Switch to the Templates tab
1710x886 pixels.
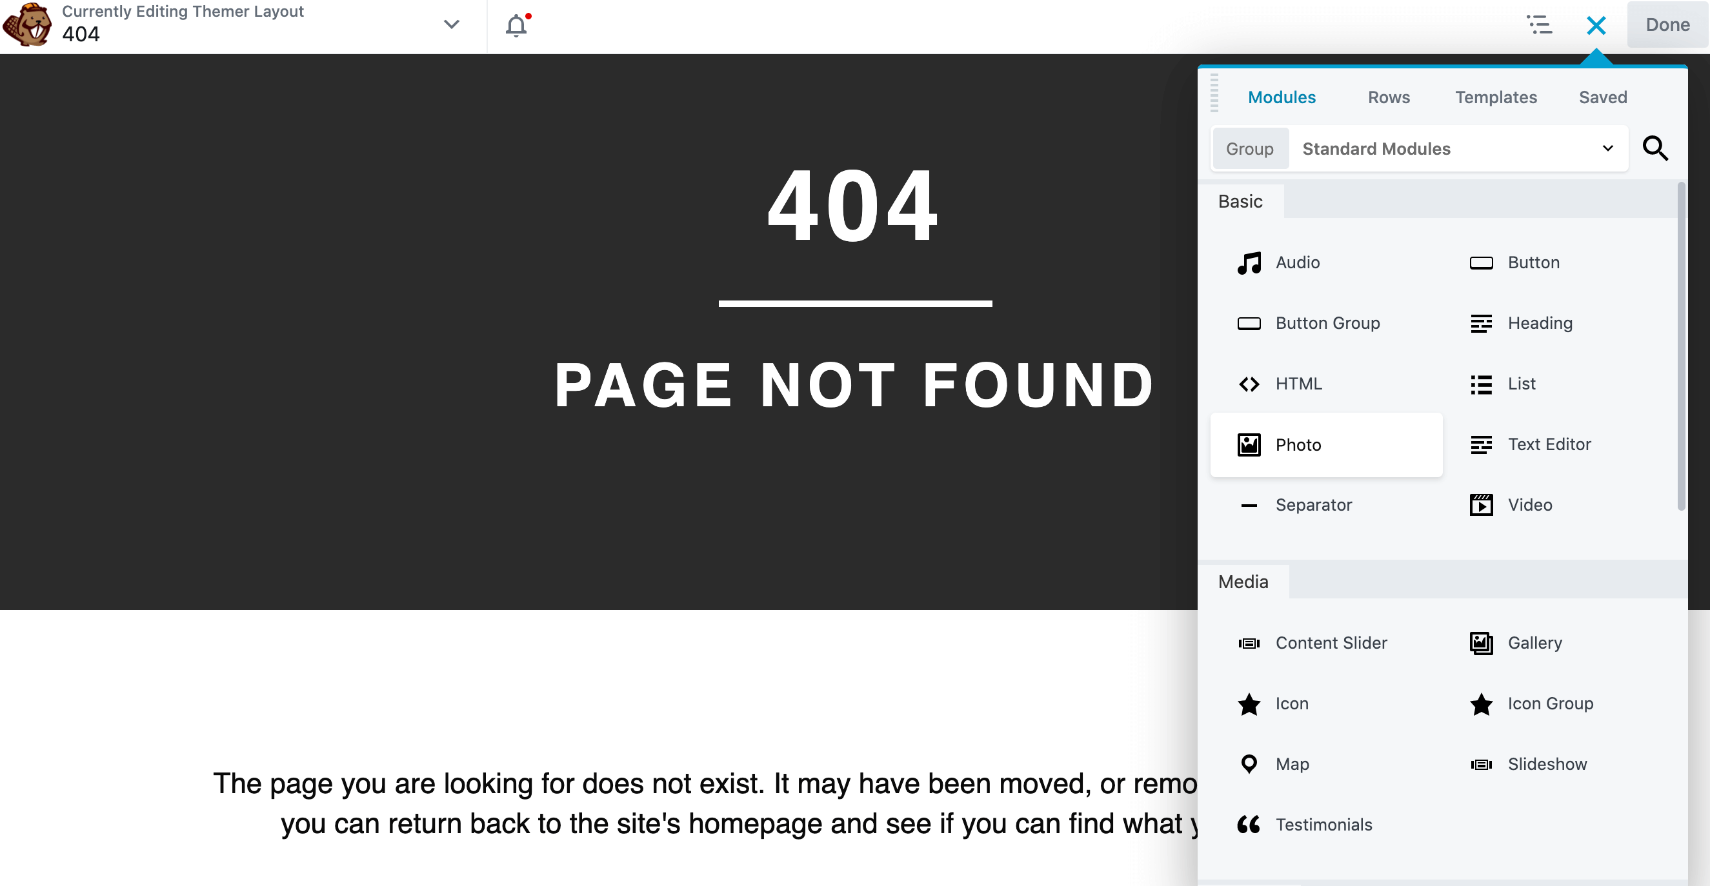(1496, 97)
